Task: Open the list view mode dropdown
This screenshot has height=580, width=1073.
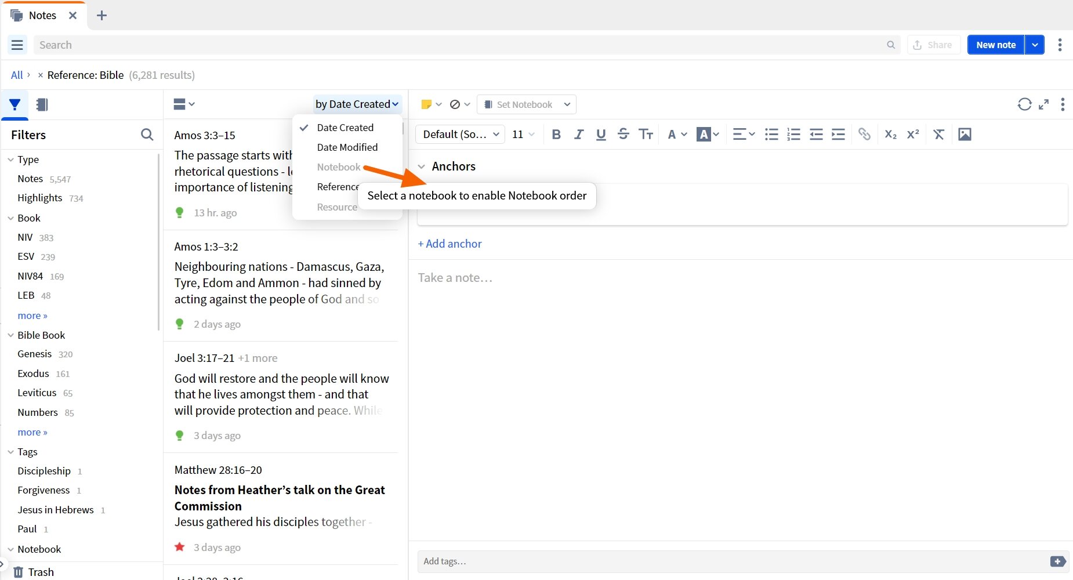Action: [x=184, y=104]
